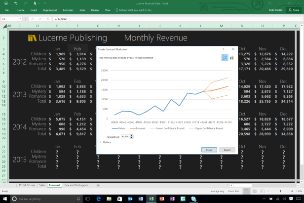Image resolution: width=304 pixels, height=203 pixels.
Task: Open File Explorer from taskbar
Action: [109, 199]
